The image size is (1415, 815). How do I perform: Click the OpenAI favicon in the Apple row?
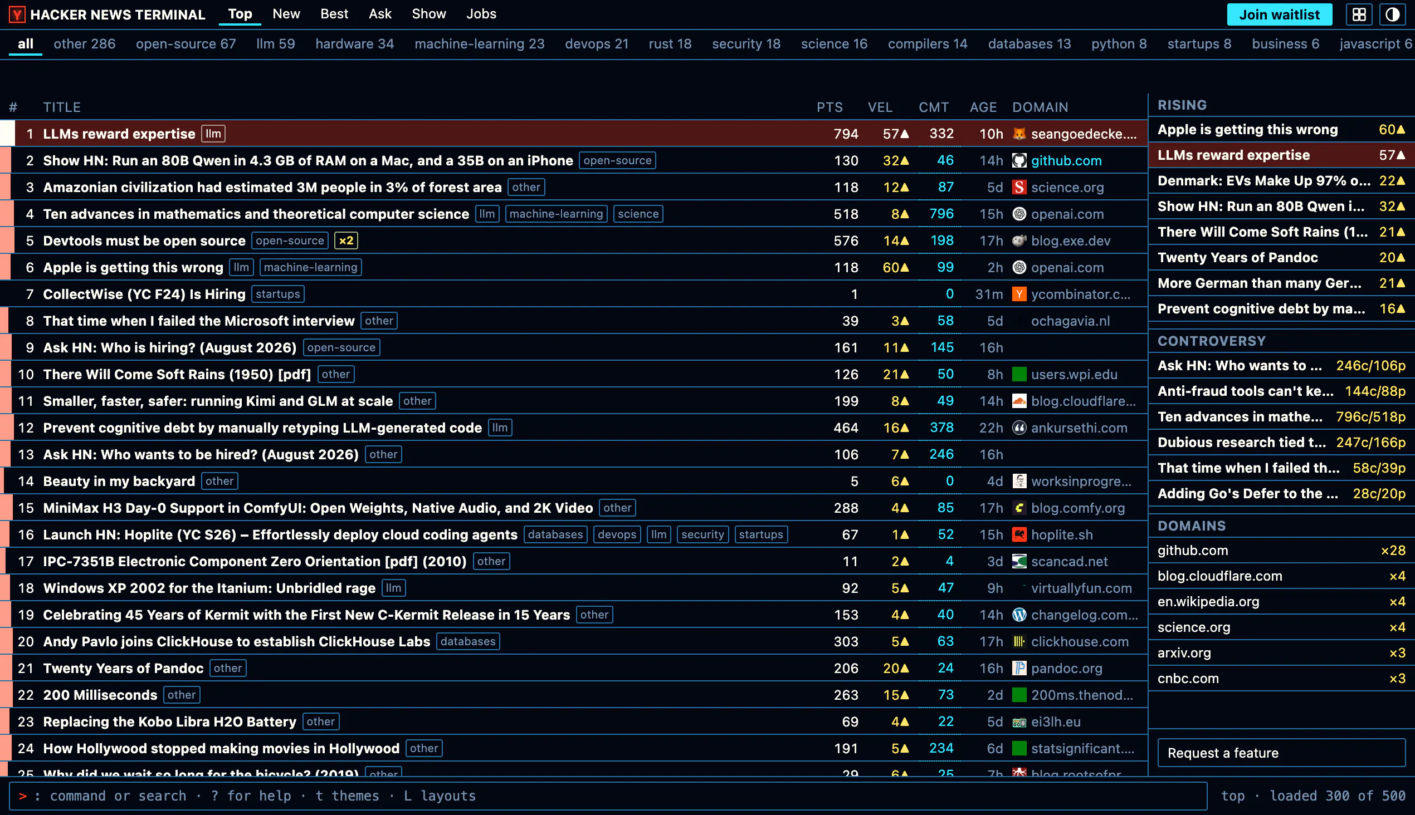tap(1019, 268)
